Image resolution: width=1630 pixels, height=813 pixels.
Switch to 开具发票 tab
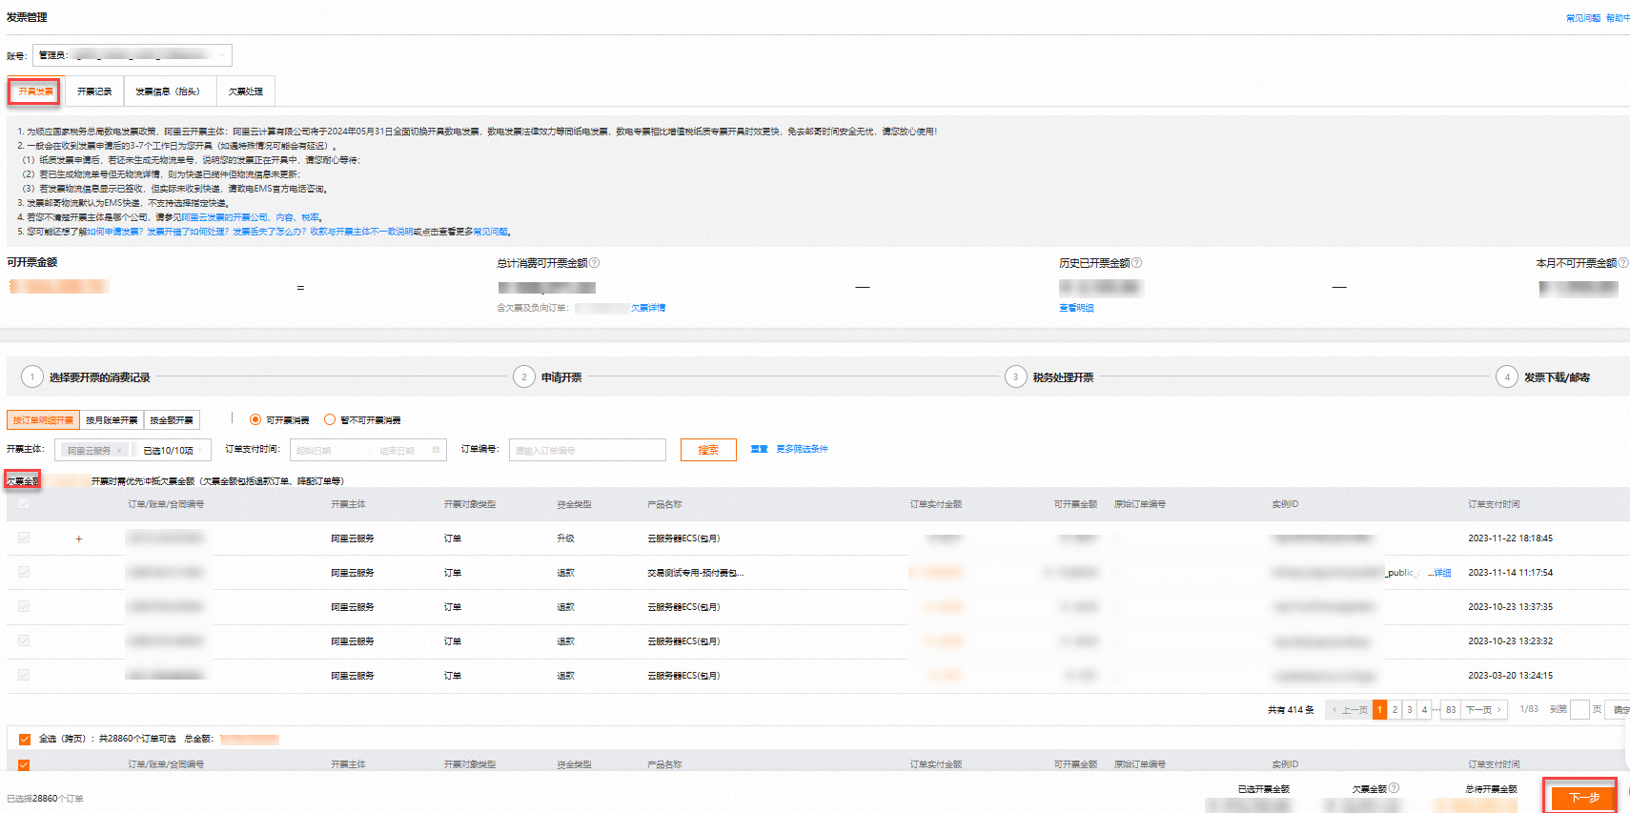point(36,91)
